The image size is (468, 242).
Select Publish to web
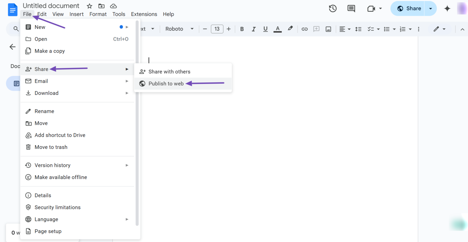[166, 84]
